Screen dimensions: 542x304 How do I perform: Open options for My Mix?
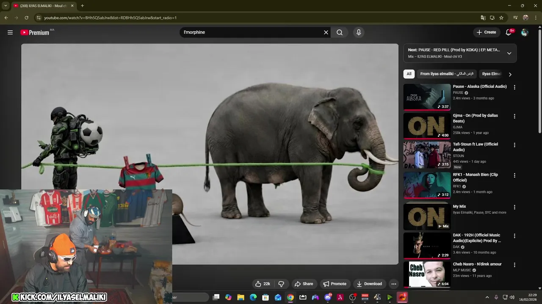[514, 207]
